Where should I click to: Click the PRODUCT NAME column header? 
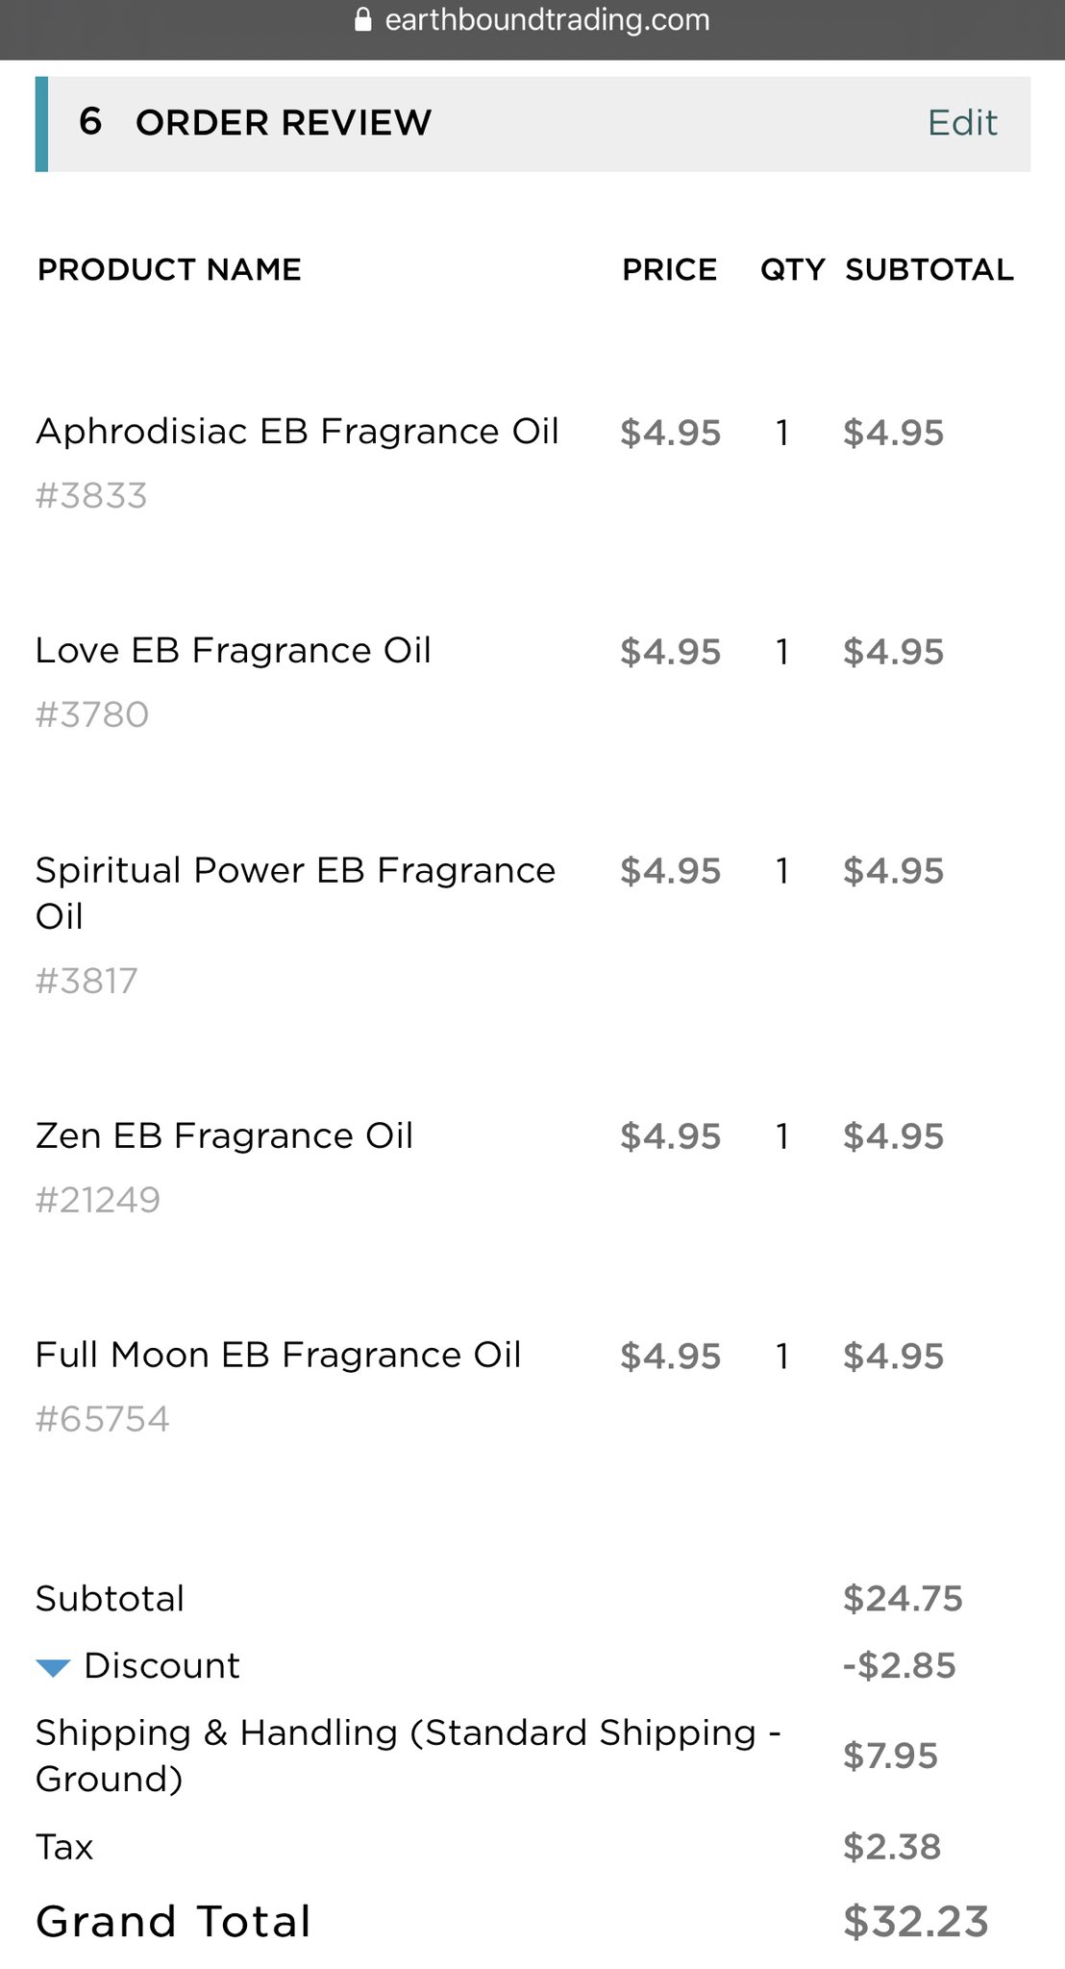click(169, 269)
